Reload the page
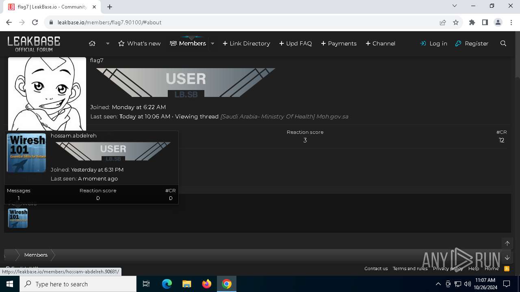The image size is (520, 292). click(35, 22)
